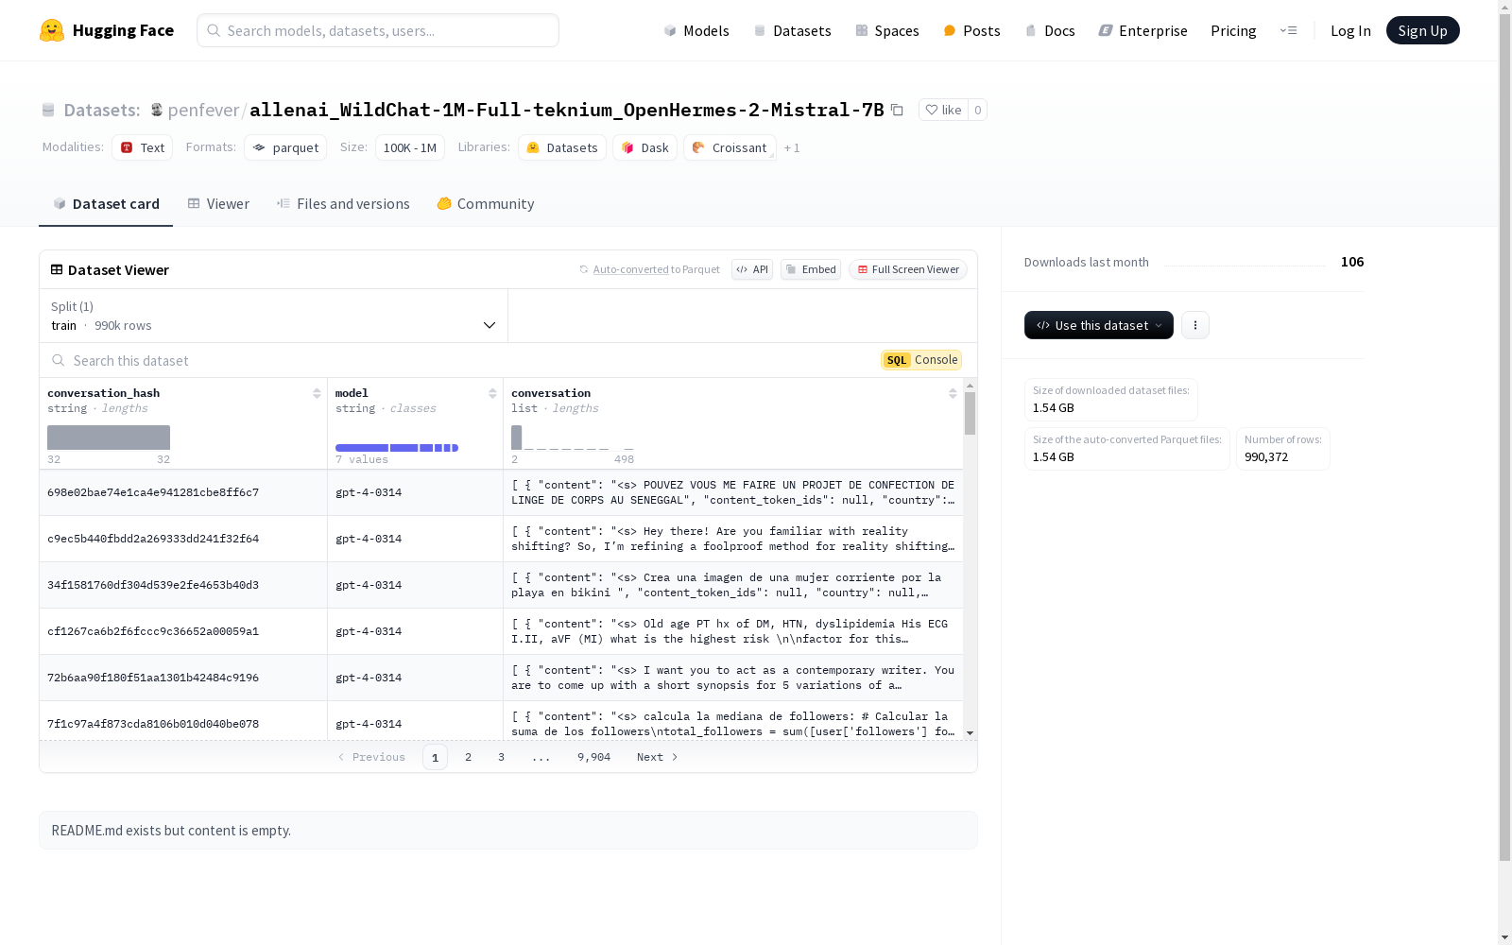Open Docs in top navigation
The image size is (1512, 945).
[x=1050, y=30]
